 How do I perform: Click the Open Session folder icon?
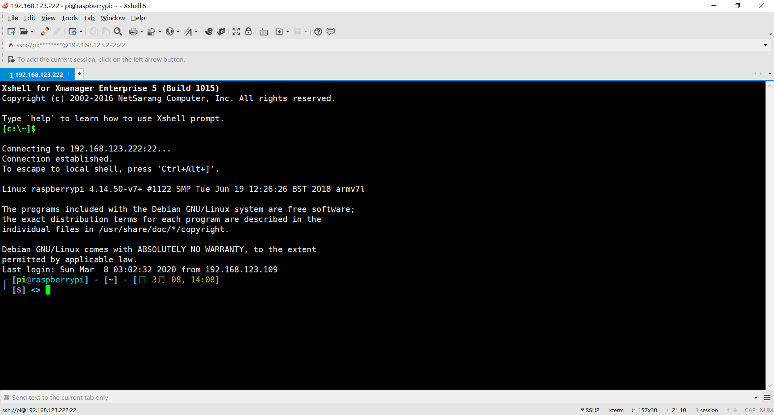24,31
